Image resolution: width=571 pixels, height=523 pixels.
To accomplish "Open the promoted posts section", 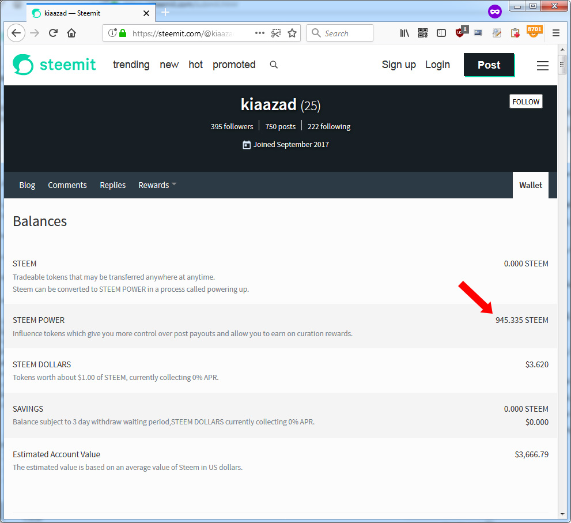I will click(234, 65).
